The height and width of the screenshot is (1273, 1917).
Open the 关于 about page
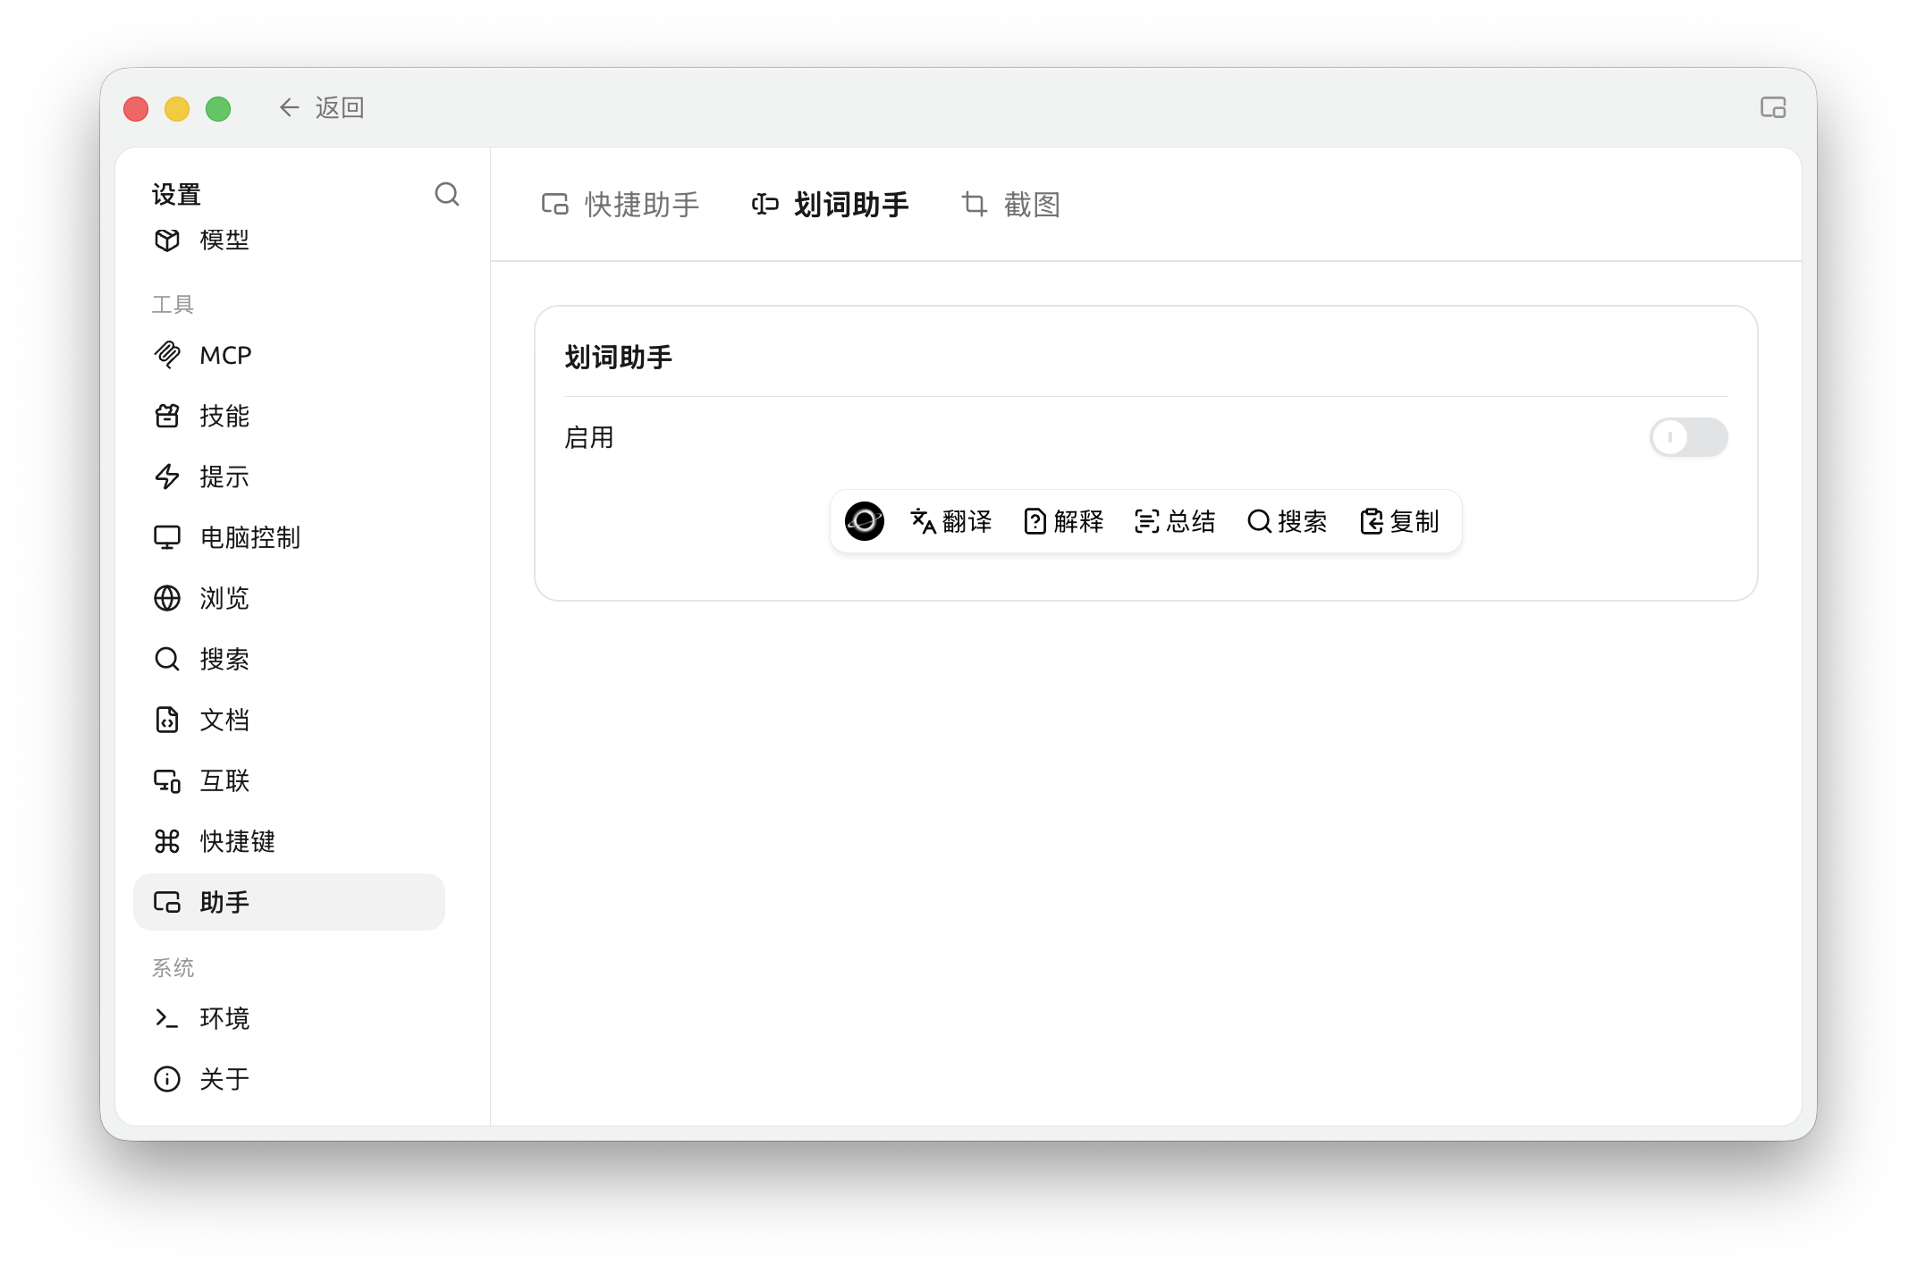[x=289, y=1079]
